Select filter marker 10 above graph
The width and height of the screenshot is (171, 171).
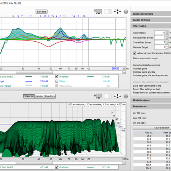pos(84,16)
